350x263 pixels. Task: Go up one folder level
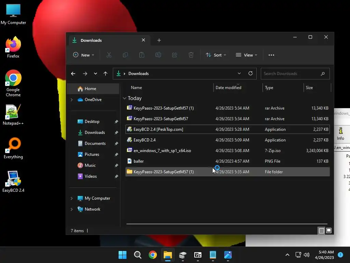(105, 74)
